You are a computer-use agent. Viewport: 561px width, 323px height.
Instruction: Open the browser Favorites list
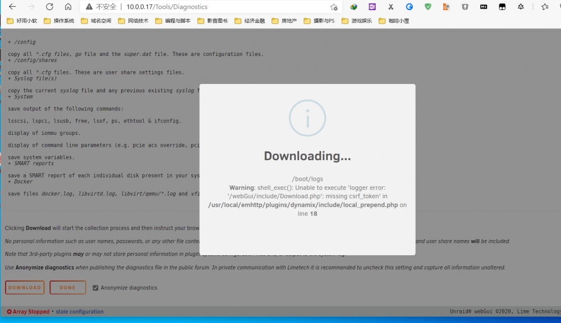pyautogui.click(x=545, y=7)
